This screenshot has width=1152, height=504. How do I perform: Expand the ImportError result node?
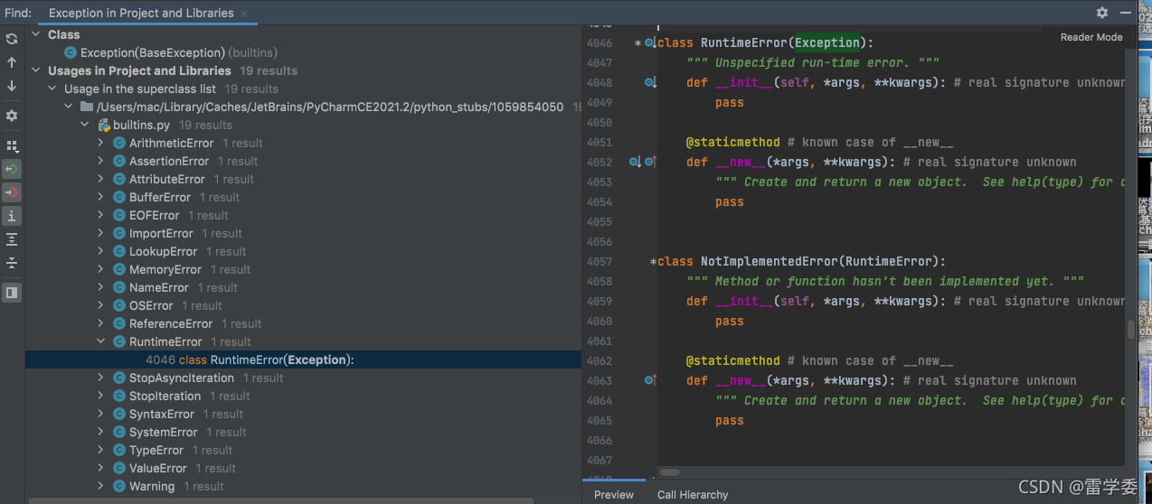(101, 233)
